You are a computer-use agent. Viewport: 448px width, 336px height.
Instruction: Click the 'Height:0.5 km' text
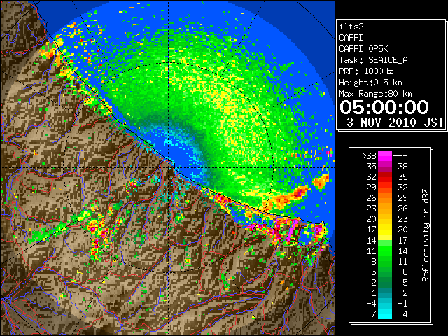click(x=370, y=83)
